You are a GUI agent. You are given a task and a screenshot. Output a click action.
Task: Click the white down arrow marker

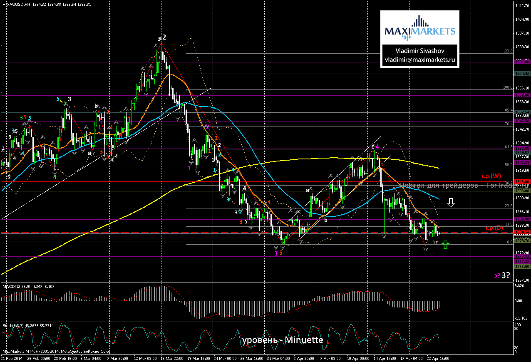451,203
